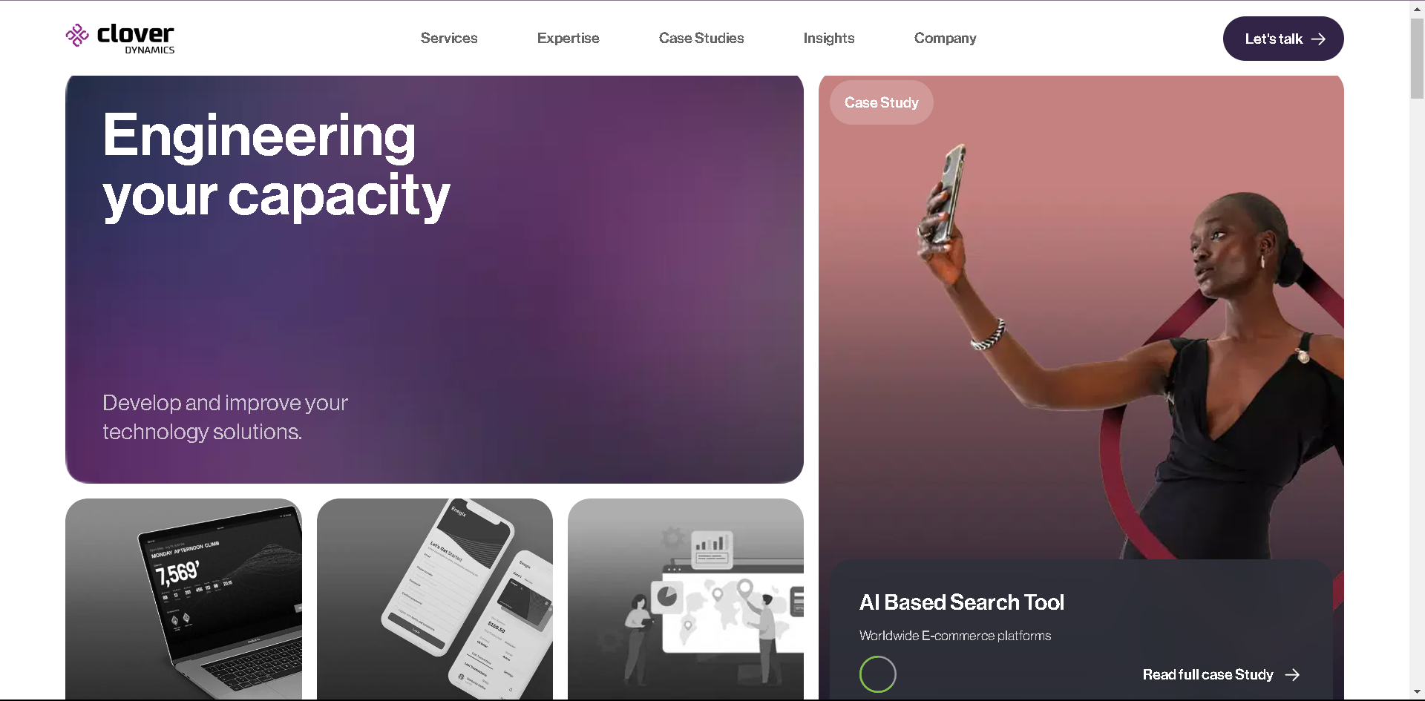Open the analytics illustration thumbnail card
Screen dimensions: 1425x701
(x=686, y=599)
